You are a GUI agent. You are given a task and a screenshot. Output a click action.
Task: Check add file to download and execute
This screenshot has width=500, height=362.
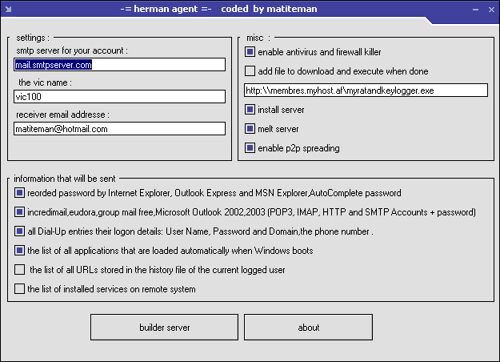click(x=250, y=71)
